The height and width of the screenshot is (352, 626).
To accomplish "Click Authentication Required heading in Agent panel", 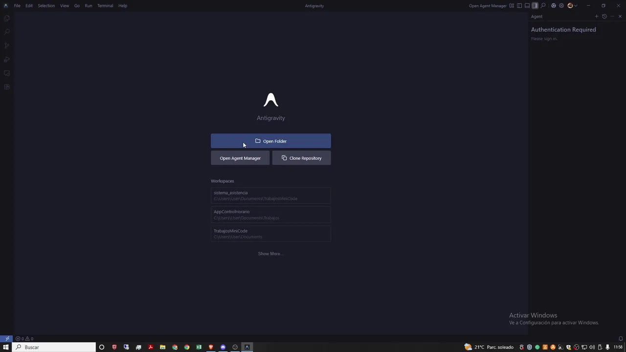I will (563, 29).
